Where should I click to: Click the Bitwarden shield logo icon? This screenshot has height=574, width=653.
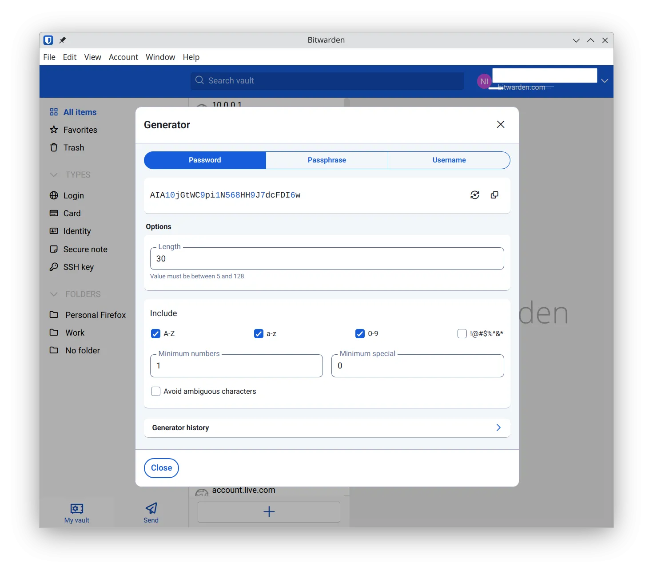click(x=48, y=40)
